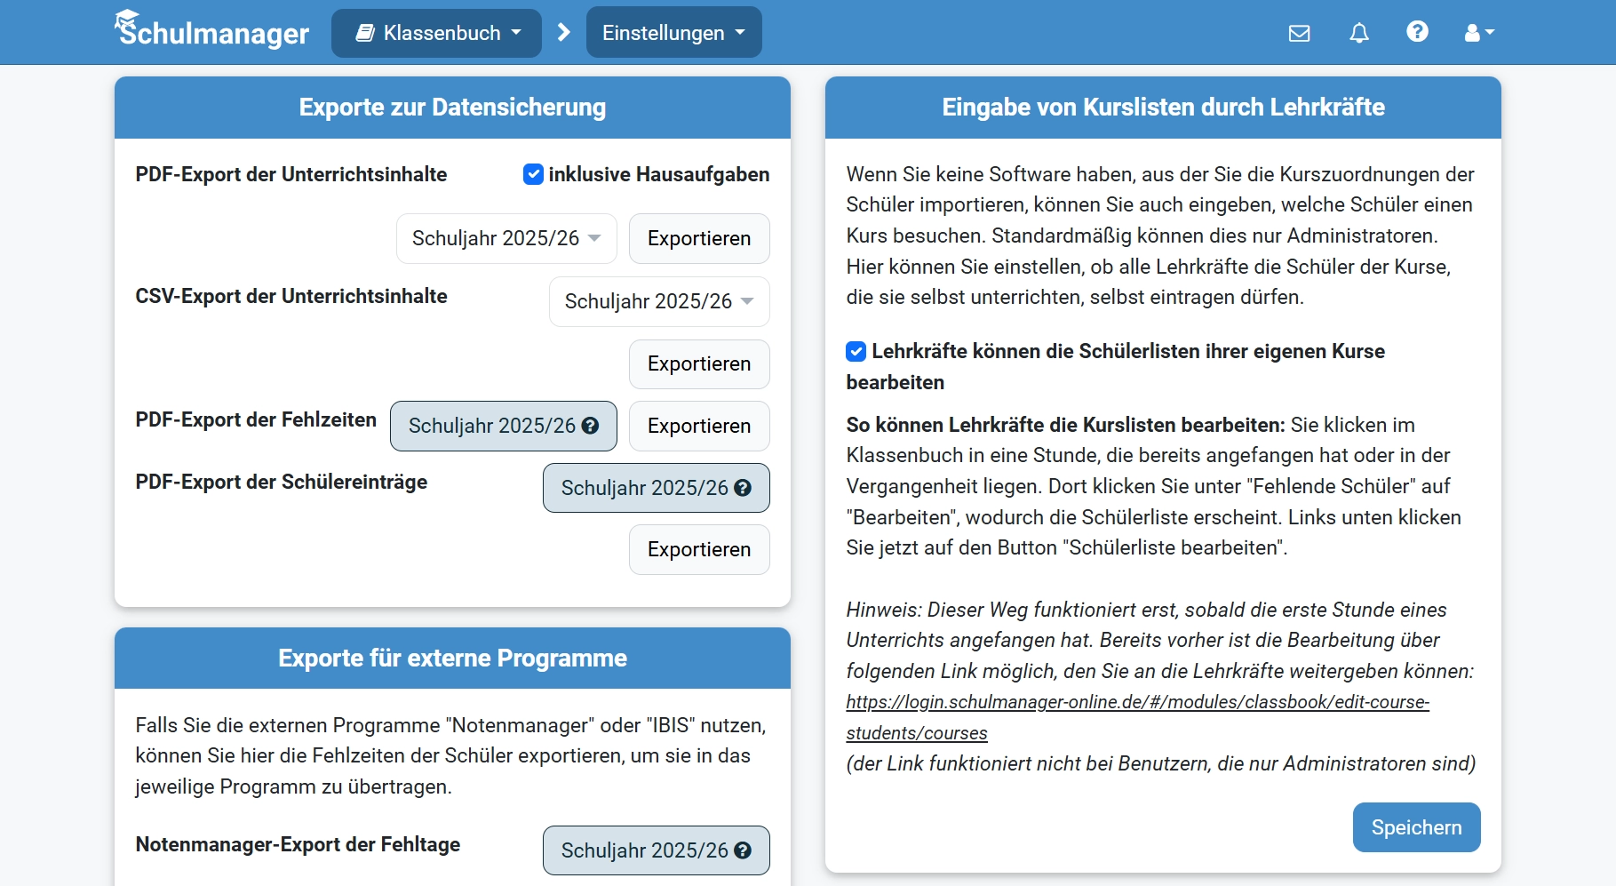1616x886 pixels.
Task: Select Schuljahr for PDF-Export der Fehlzeiten
Action: tap(504, 426)
